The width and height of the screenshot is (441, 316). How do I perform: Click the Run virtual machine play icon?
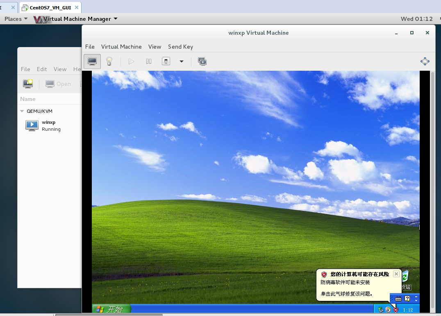[x=131, y=61]
